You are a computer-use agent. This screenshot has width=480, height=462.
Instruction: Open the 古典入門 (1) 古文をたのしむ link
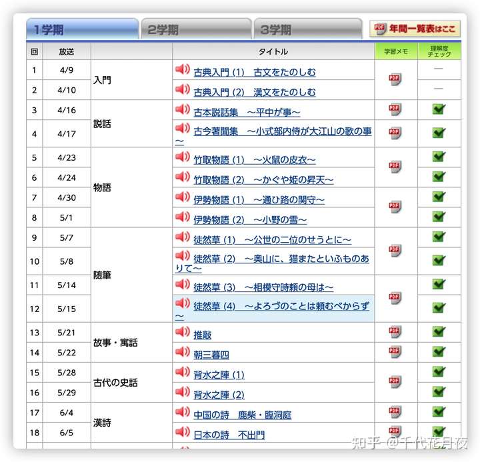point(255,72)
